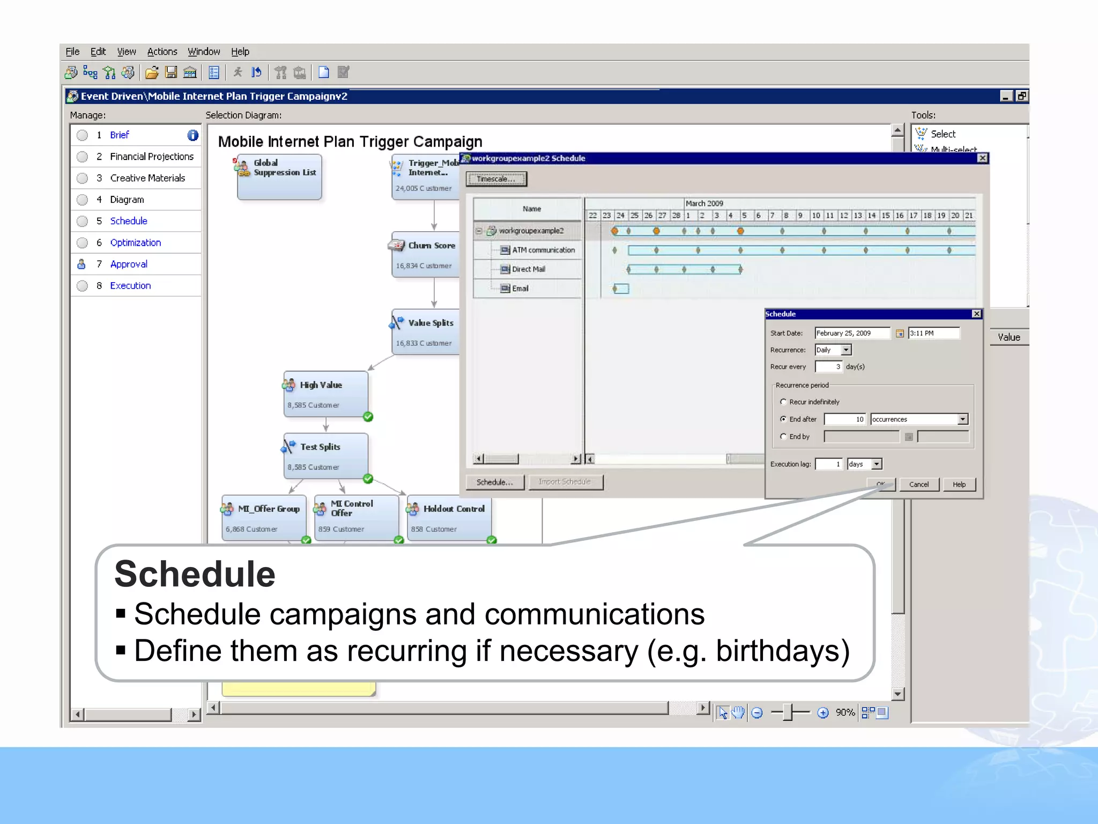Screen dimensions: 1098x824
Task: Open the occurrences dropdown
Action: [x=963, y=419]
